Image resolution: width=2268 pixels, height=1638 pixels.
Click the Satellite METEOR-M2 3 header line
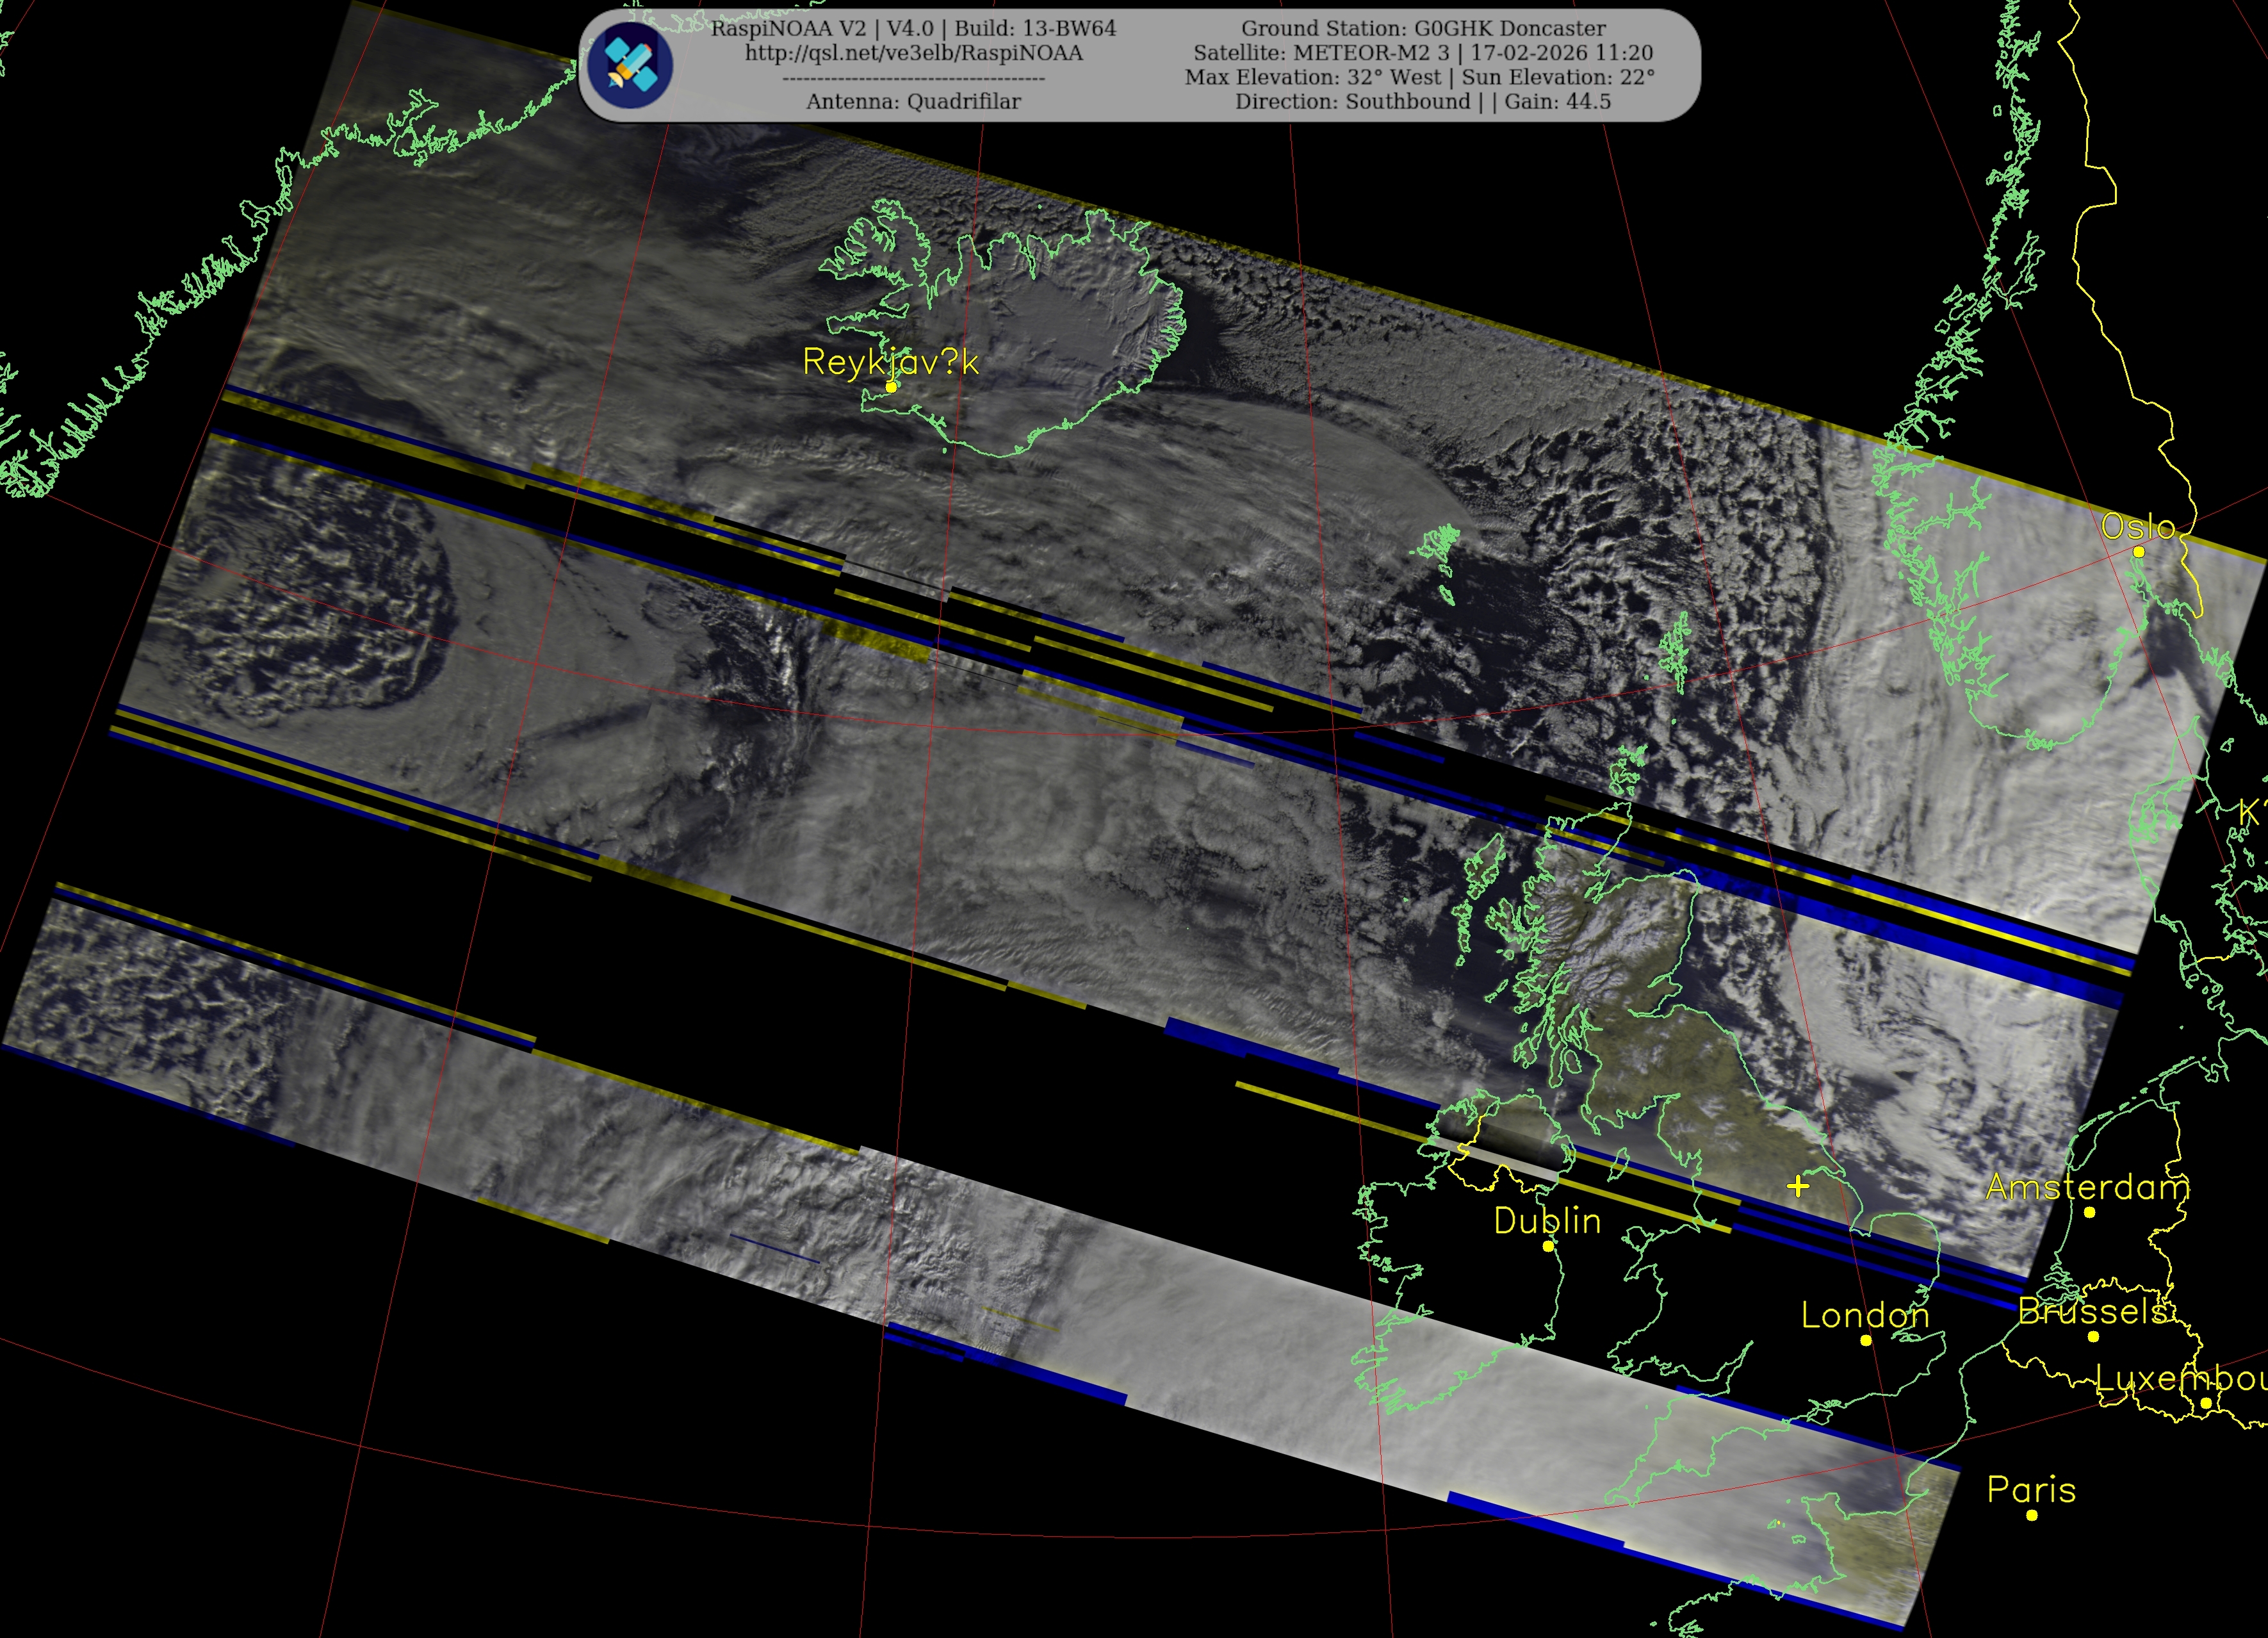tap(1423, 53)
